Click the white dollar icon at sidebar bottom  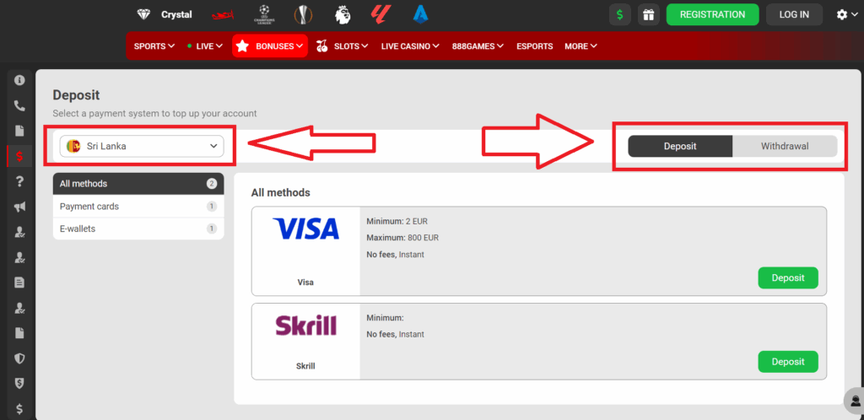coord(20,409)
